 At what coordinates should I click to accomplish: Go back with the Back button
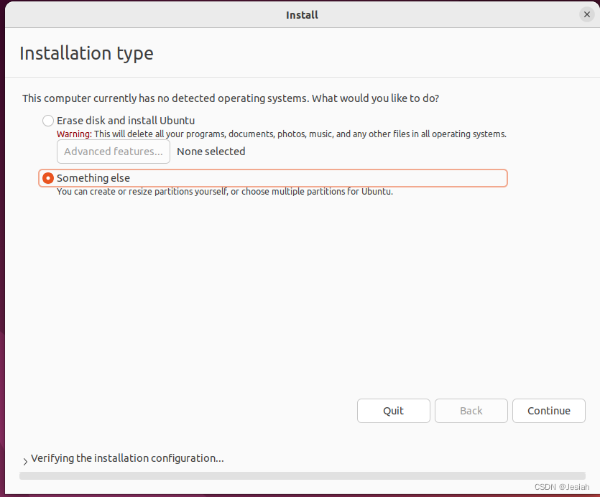click(x=471, y=411)
